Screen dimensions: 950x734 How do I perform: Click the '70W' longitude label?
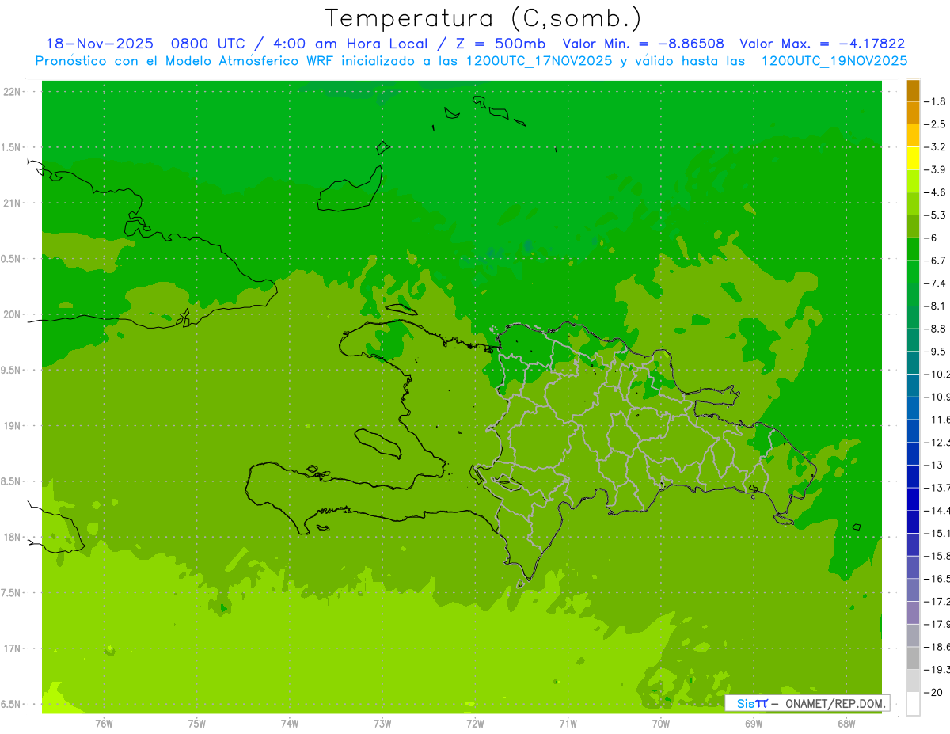point(661,724)
